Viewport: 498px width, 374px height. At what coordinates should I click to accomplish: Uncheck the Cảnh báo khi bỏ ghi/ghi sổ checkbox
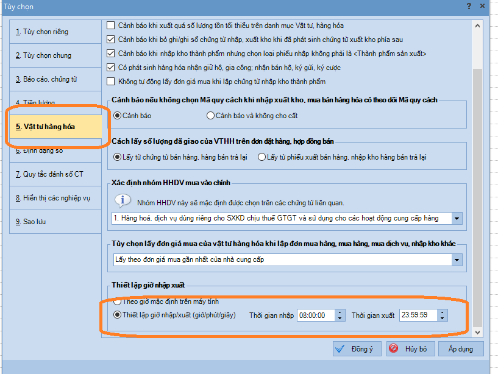tap(110, 40)
